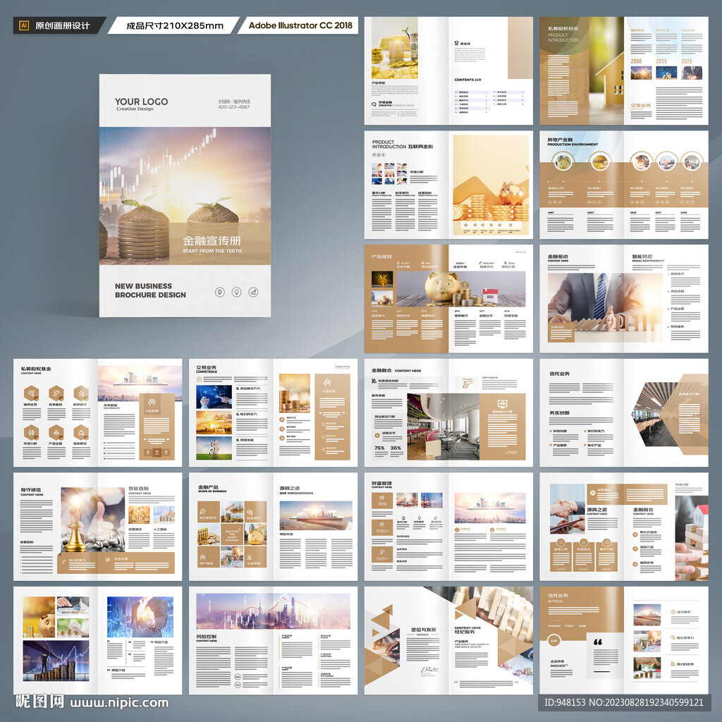Image resolution: width=722 pixels, height=722 pixels.
Task: Select the 竞争格局 hexagon icon
Action: 56,393
